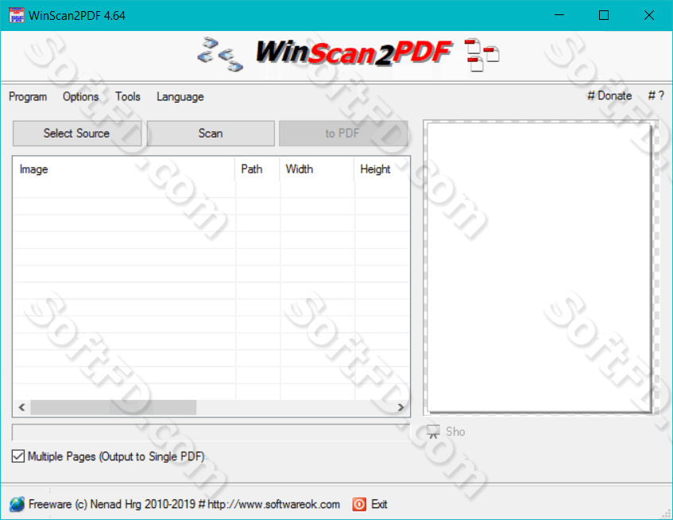Screen dimensions: 673x520
Task: Sort list by Image column header
Action: [x=124, y=169]
